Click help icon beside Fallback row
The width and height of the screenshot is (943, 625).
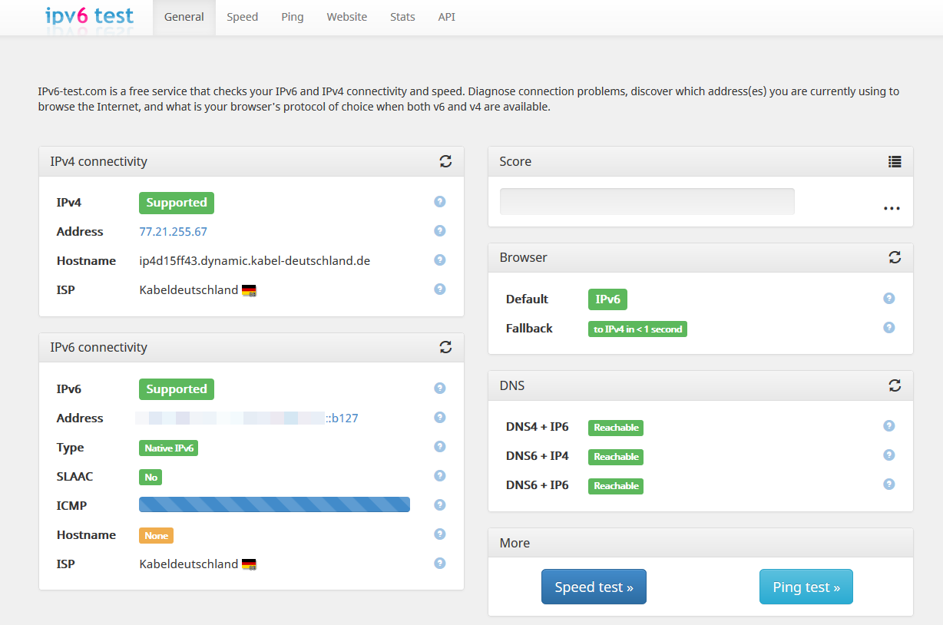coord(889,328)
